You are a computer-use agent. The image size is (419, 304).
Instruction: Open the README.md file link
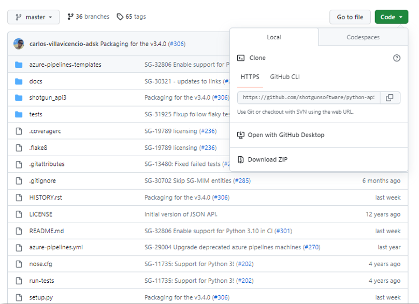tap(47, 231)
